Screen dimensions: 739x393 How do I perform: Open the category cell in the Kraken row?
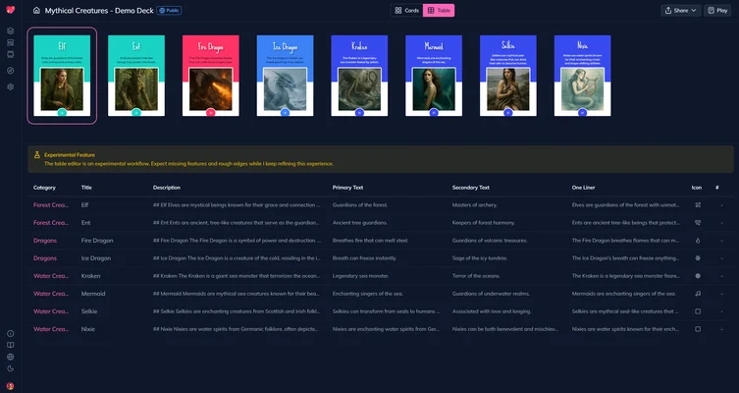[51, 275]
